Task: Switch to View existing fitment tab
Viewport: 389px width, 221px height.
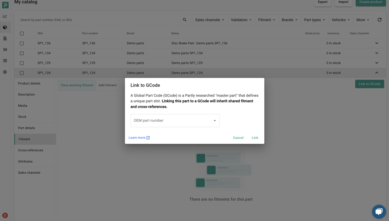Action: [x=77, y=85]
